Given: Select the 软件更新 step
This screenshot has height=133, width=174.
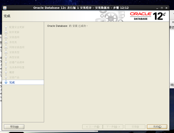Looking at the screenshot, I should [x=14, y=32].
